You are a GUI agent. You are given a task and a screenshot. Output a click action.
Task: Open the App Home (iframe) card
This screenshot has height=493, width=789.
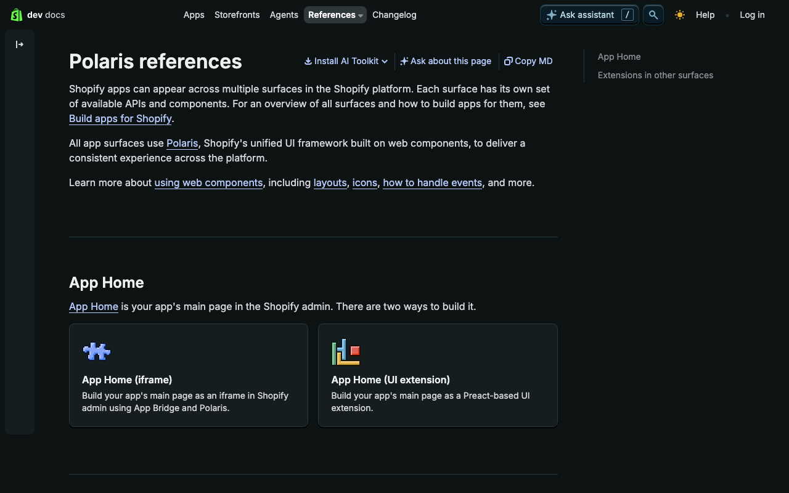[x=189, y=375]
